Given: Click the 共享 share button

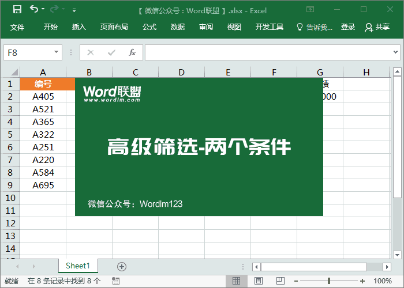Looking at the screenshot, I should click(x=377, y=27).
